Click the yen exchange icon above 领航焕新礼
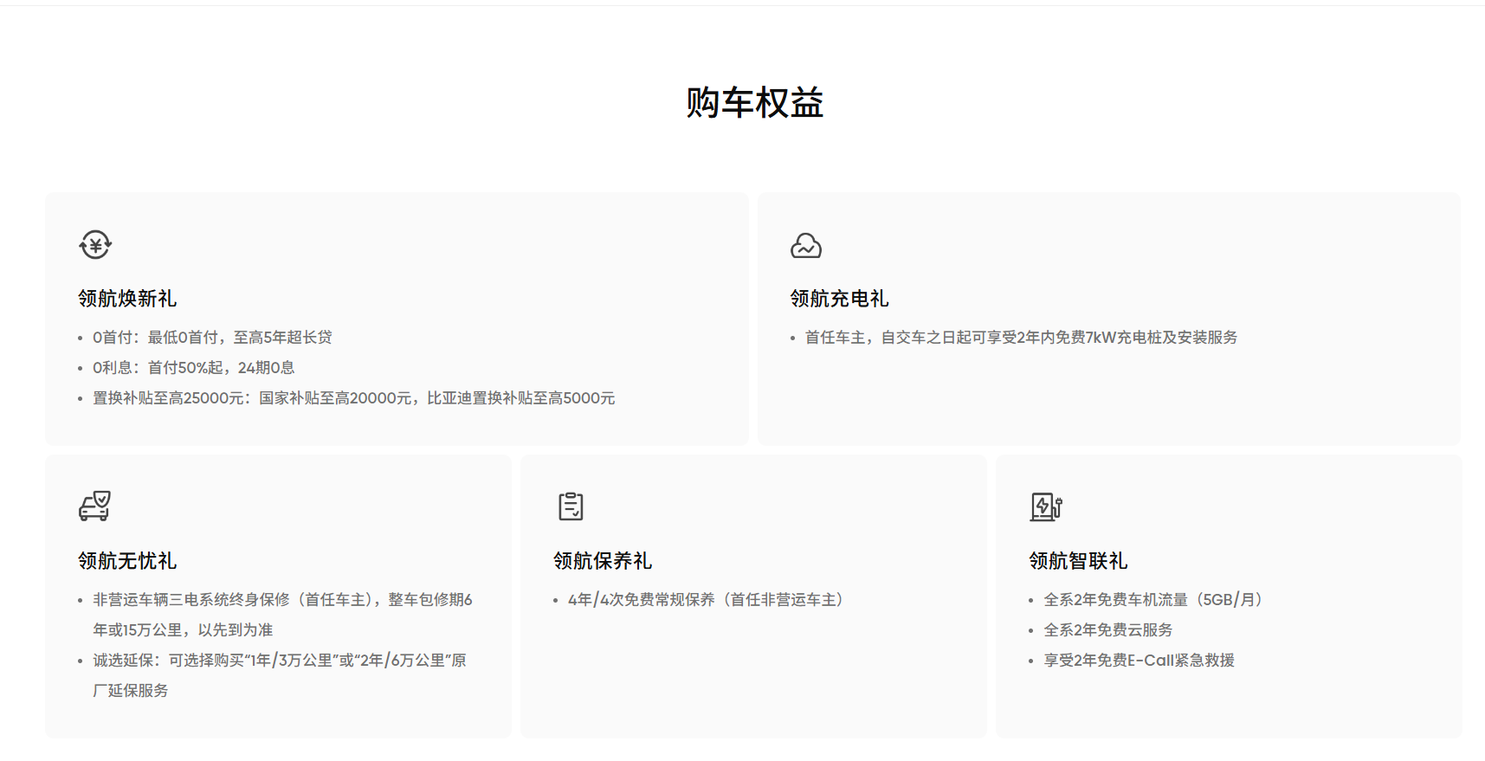 95,245
